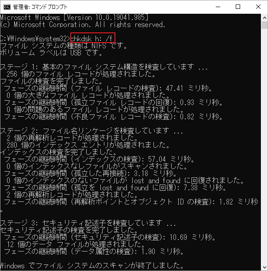The width and height of the screenshot is (268, 271).
Task: Click the scrollbar up arrow
Action: [x=264, y=18]
